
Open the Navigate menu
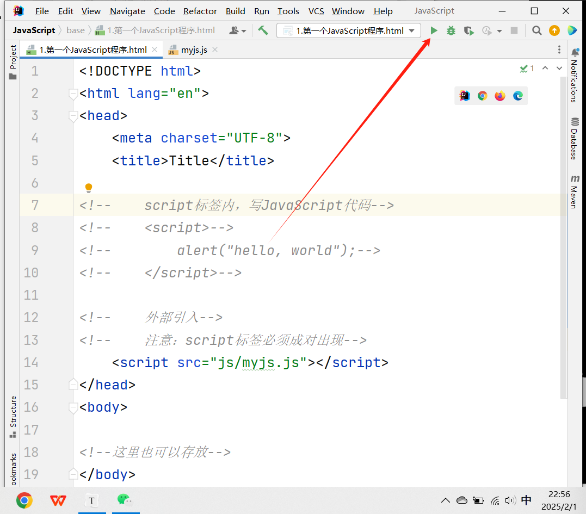coord(127,11)
